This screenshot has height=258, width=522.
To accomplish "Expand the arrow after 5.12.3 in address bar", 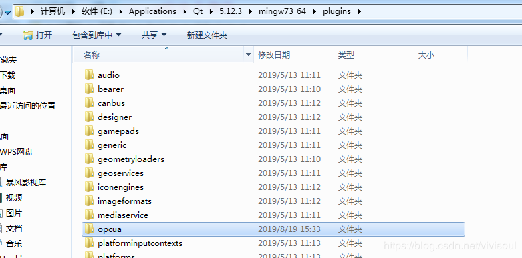I will click(251, 11).
